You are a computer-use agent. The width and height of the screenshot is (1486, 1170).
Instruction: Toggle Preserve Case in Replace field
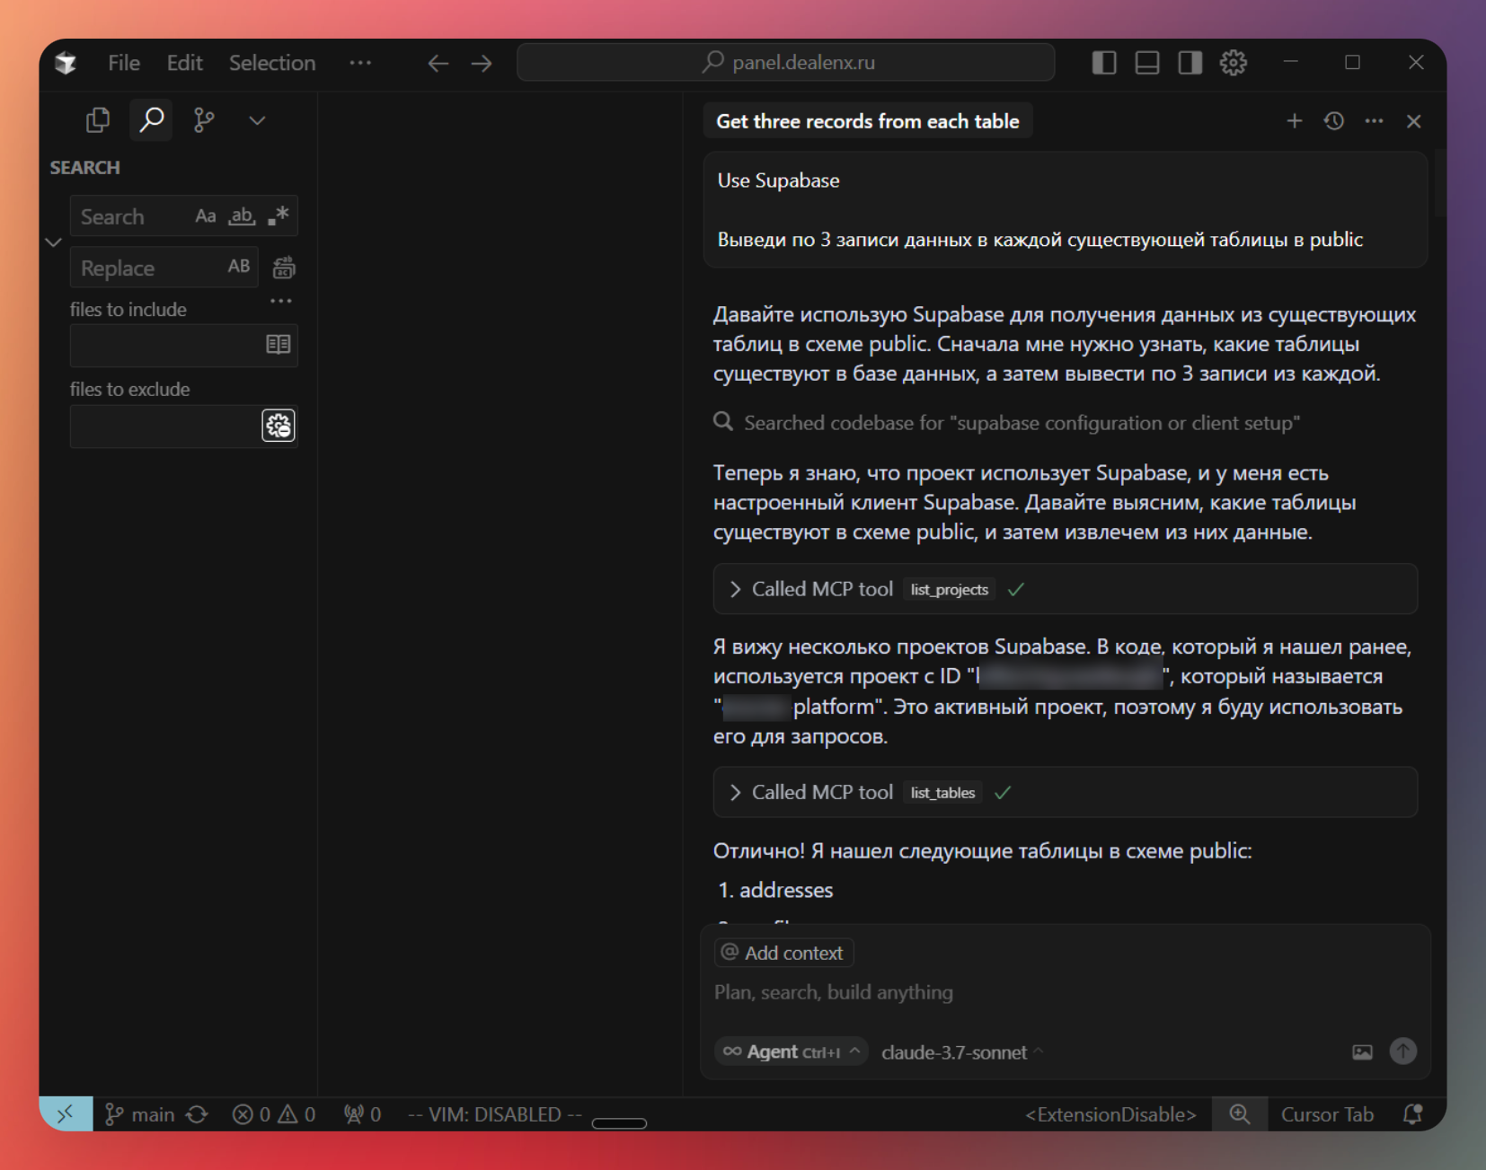tap(238, 267)
